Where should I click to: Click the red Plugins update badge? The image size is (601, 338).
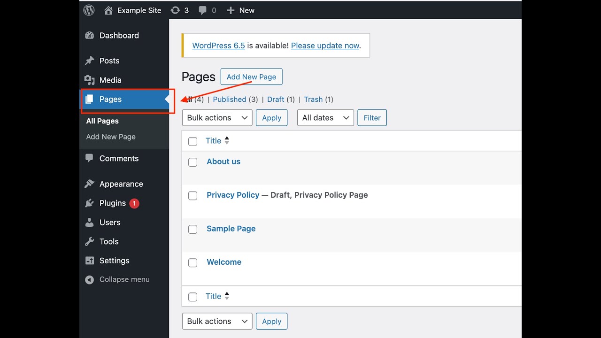point(134,203)
